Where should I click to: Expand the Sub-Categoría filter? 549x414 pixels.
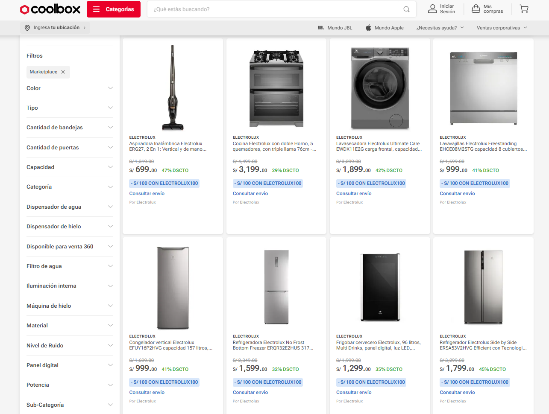(x=70, y=405)
